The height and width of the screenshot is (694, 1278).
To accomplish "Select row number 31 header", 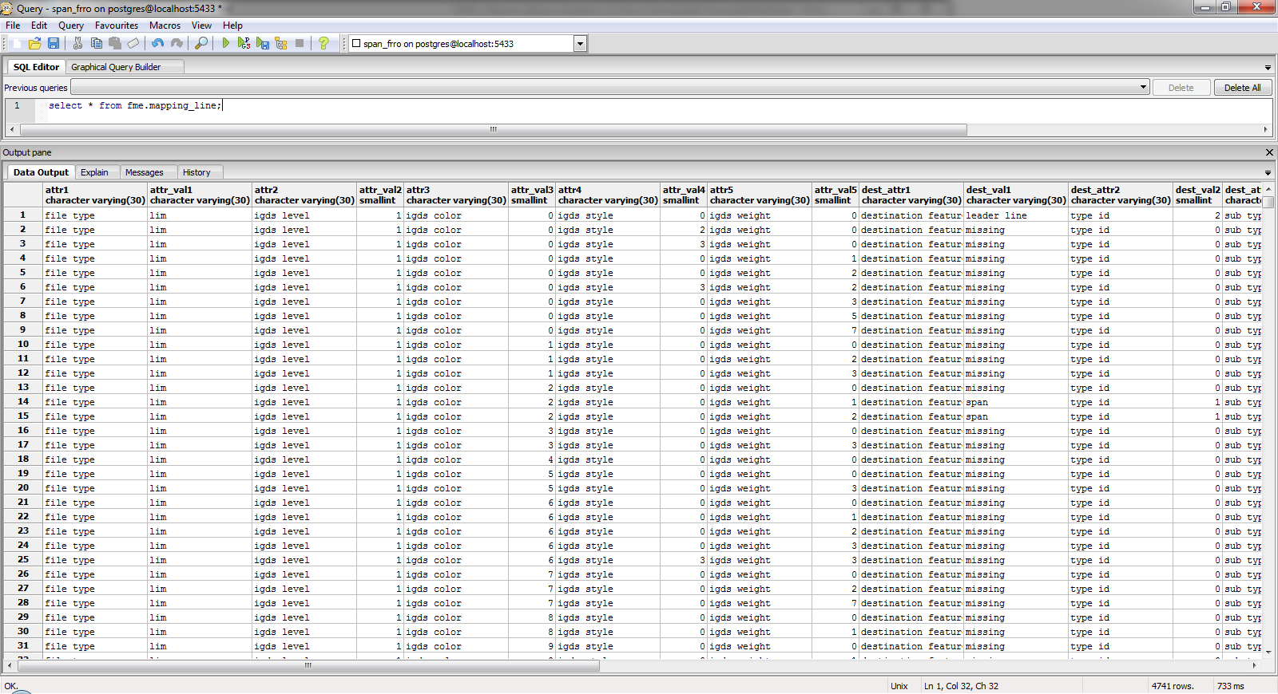I will [23, 646].
